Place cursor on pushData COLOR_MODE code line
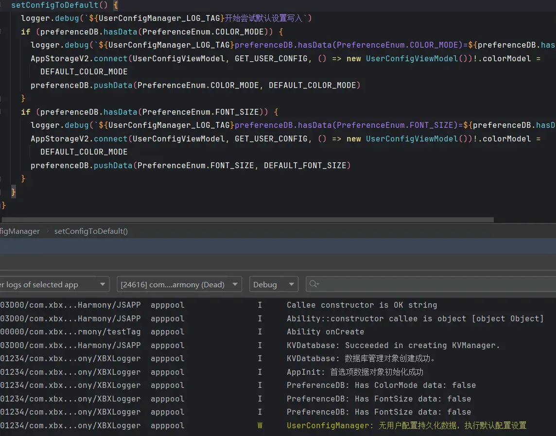Viewport: 556px width, 436px height. coord(194,85)
